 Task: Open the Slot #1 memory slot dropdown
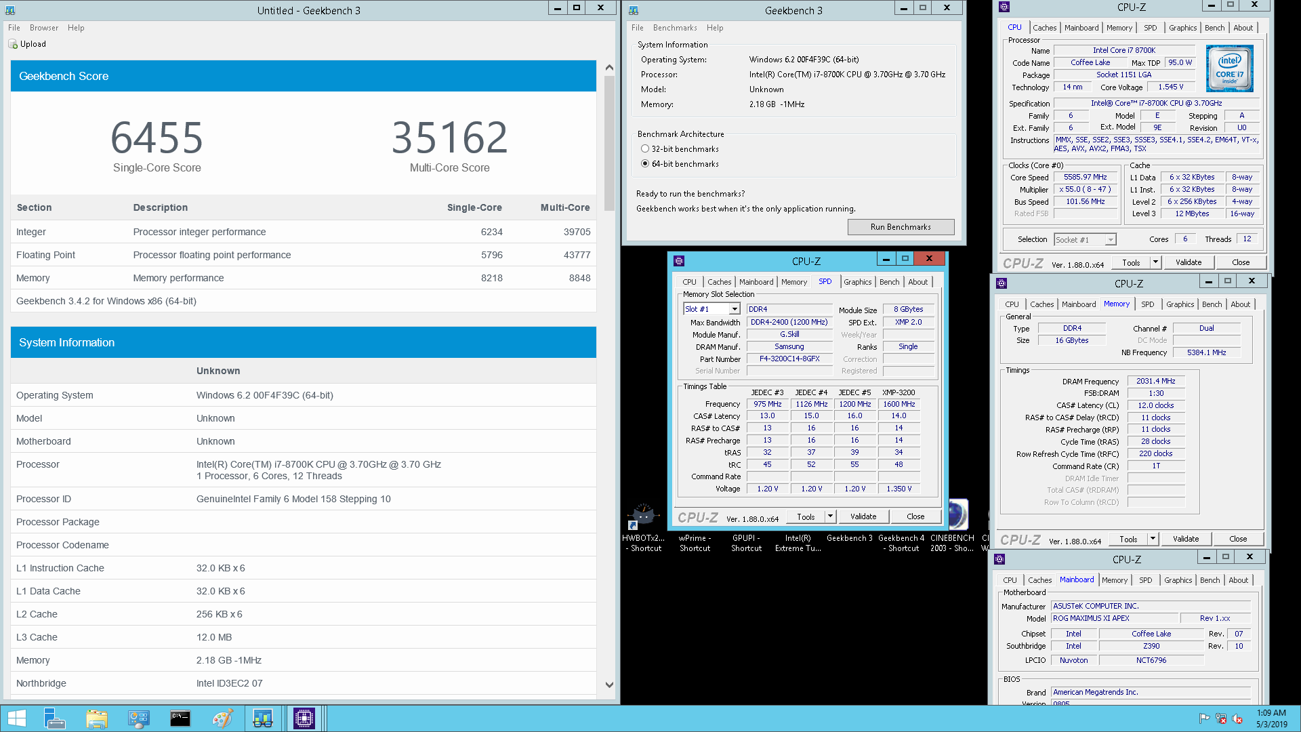(734, 309)
